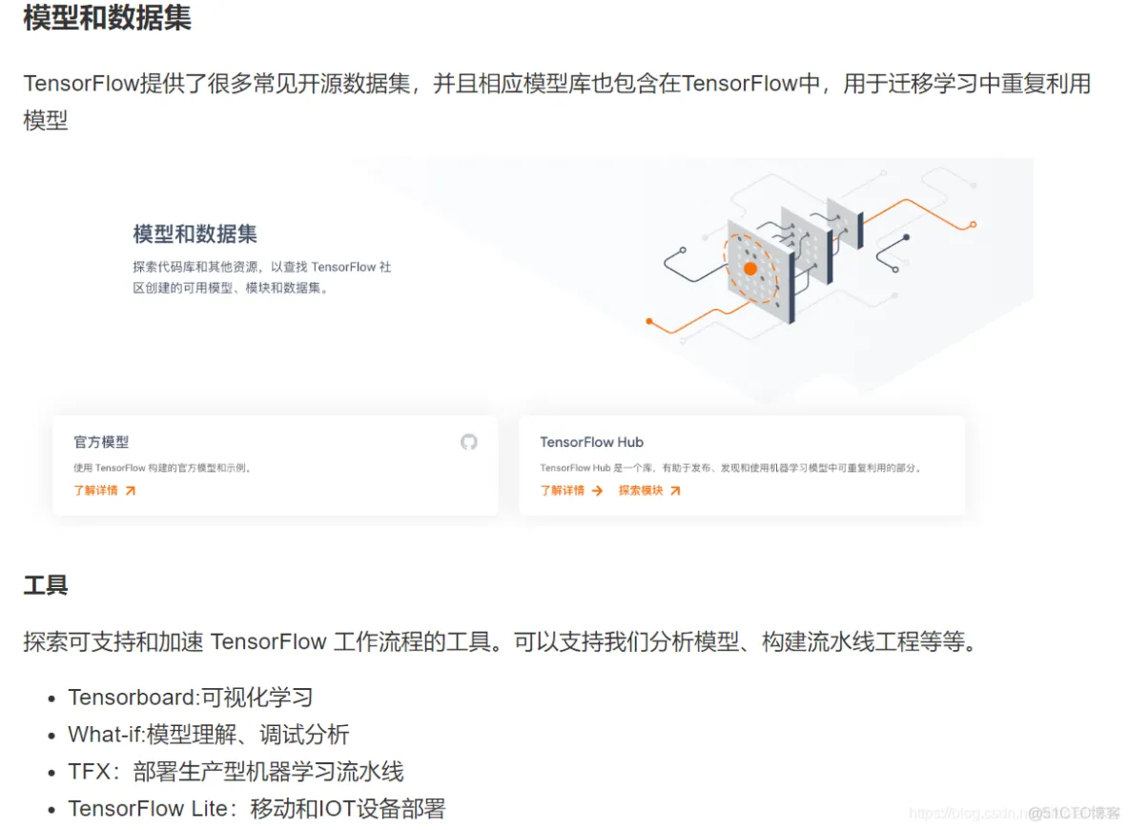
Task: Select the TensorFlow Hub card title
Action: [x=592, y=442]
